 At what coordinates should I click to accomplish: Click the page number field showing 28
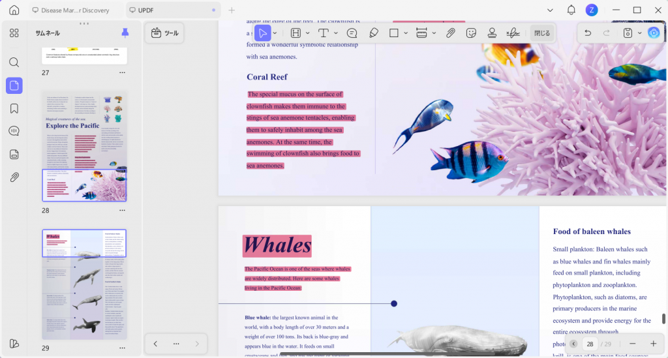point(590,344)
